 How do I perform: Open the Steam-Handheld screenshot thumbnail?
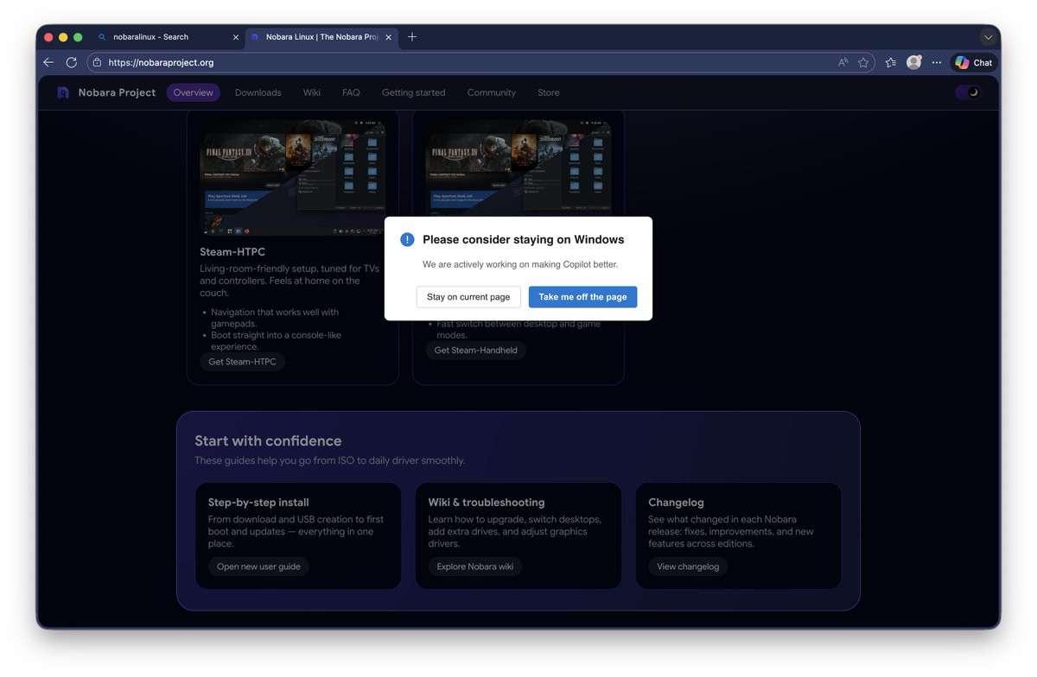click(x=518, y=168)
